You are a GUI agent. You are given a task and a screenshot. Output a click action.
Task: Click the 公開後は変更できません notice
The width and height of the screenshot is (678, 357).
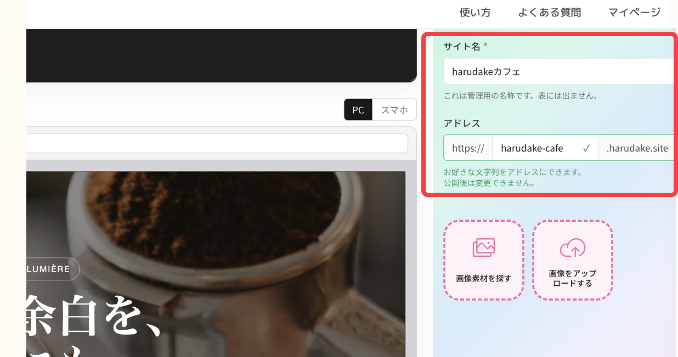489,183
